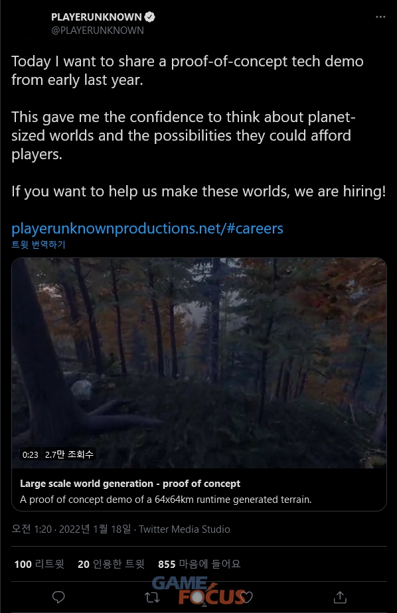397x613 pixels.
Task: Click the tweet timestamp 오전 1:20 2022년 1월 18일
Action: (71, 529)
